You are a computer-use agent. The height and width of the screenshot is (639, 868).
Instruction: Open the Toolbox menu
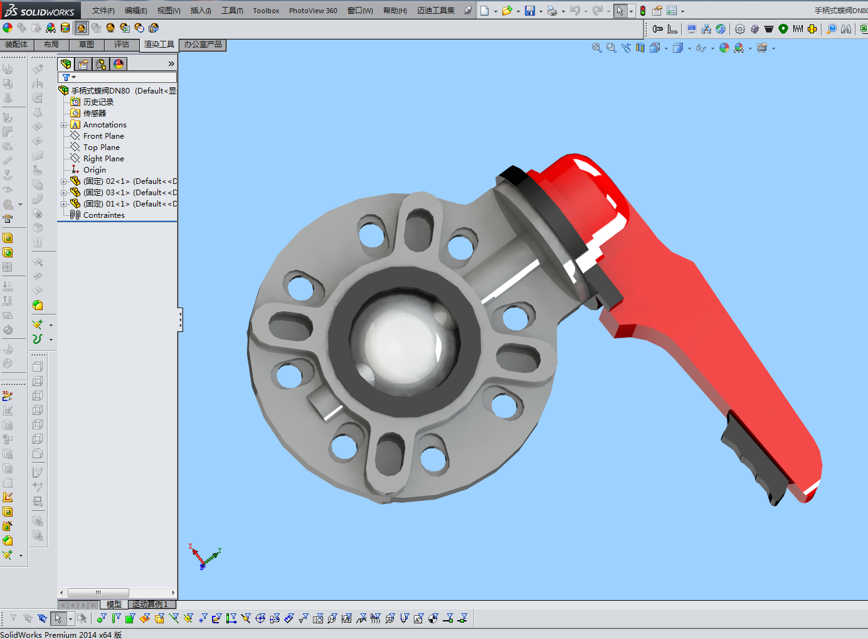(266, 11)
